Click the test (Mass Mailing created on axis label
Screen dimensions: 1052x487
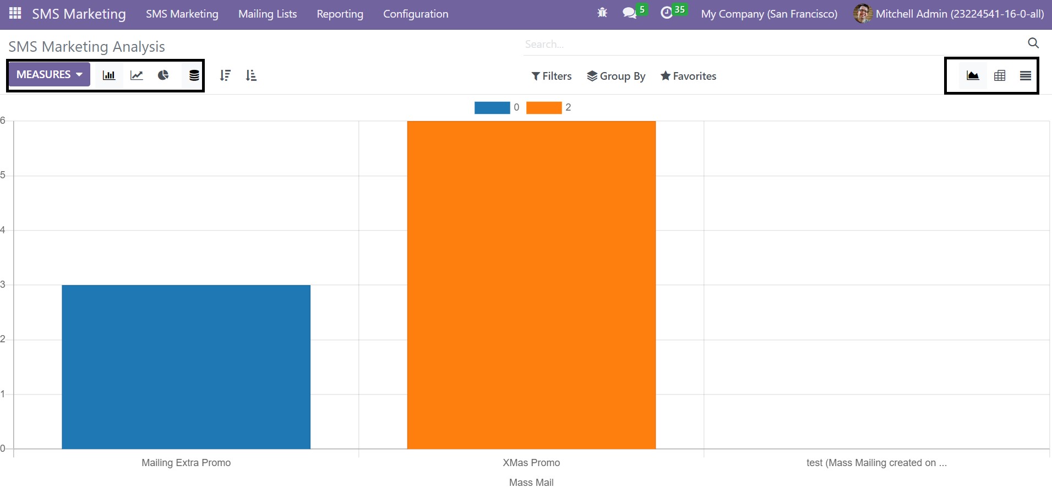[876, 463]
